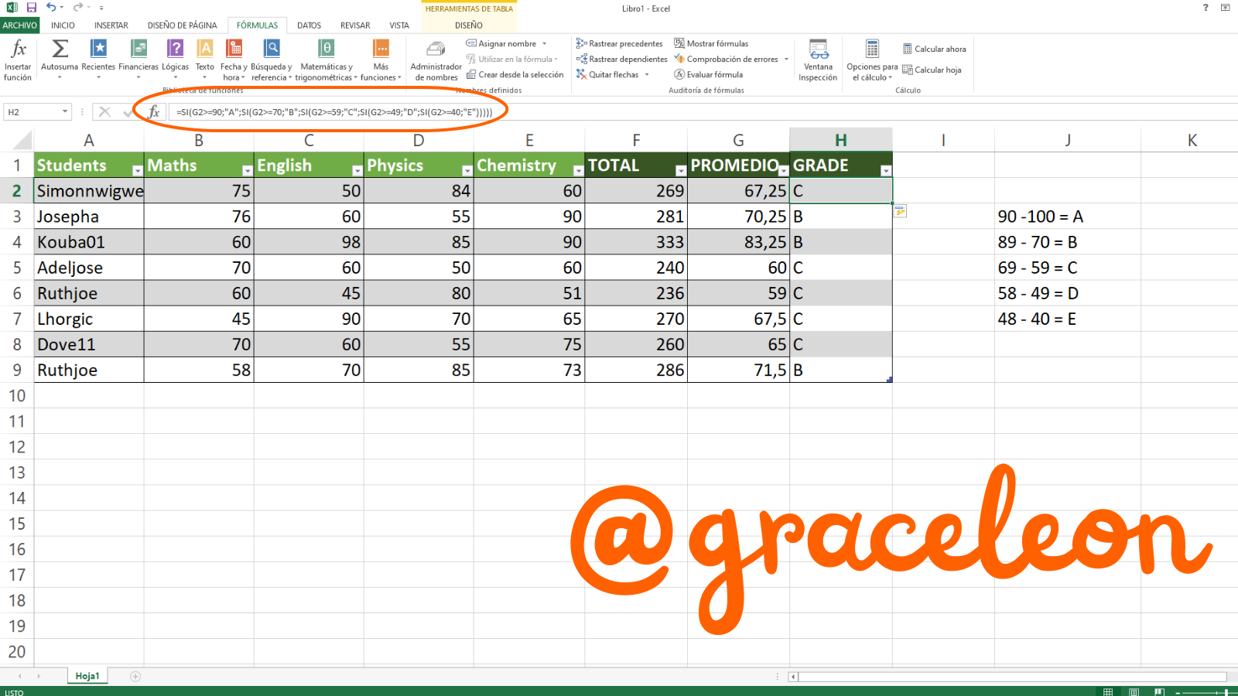Click the Quick Analysis icon beside cell H3
Screen dimensions: 1238x696
point(900,211)
